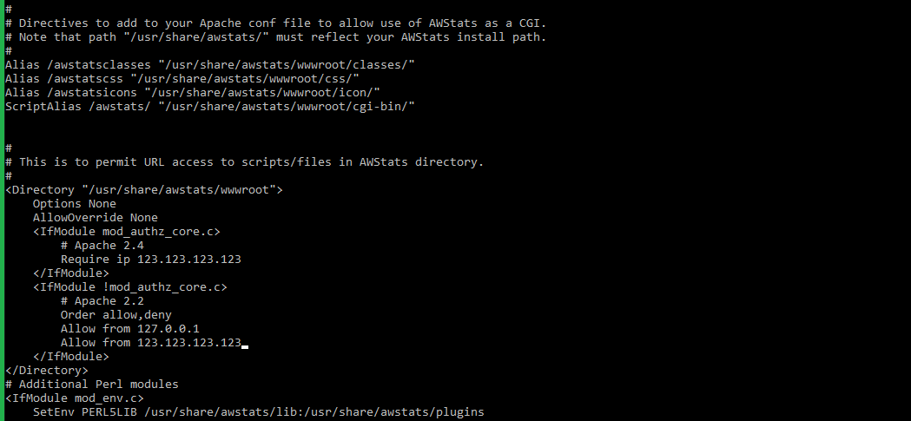Click the "Allow from 123.123.123.123" line
The image size is (911, 421).
point(151,342)
